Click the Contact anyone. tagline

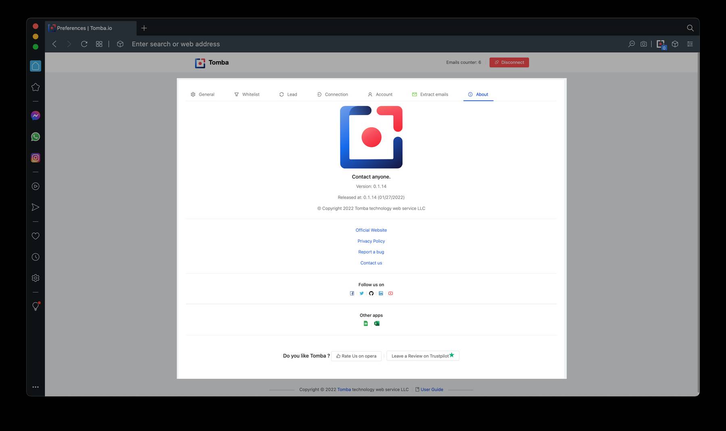371,177
